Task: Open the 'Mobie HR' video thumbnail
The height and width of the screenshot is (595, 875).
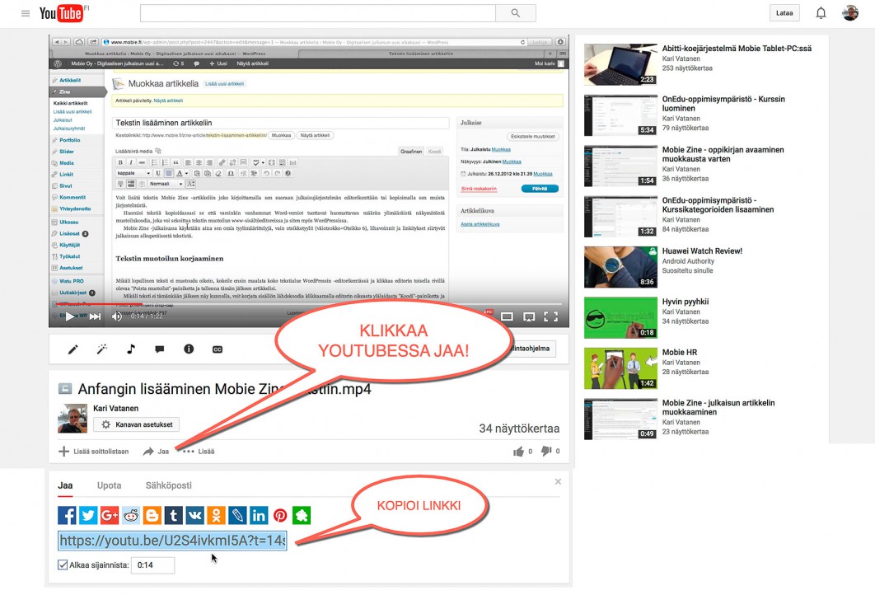Action: tap(620, 368)
